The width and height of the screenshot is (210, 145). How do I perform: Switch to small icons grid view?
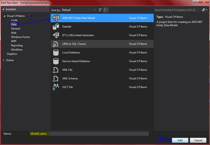100,10
